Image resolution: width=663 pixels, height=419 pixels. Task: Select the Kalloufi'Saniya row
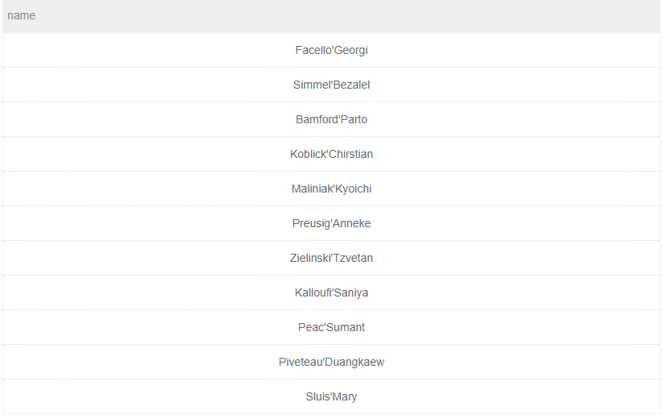pos(331,292)
